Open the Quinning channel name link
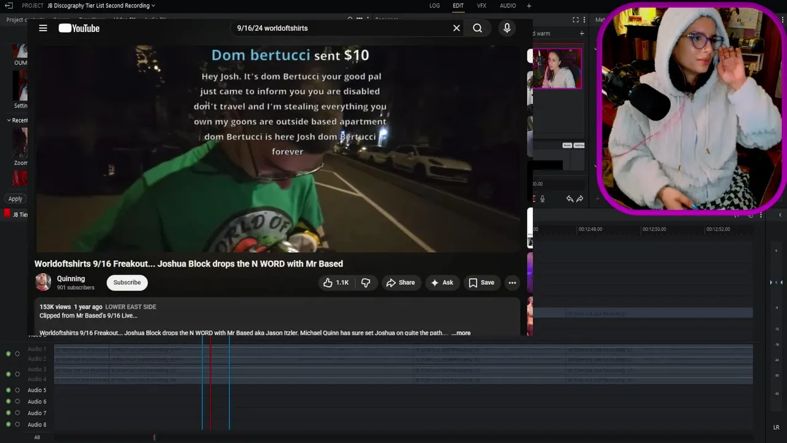 tap(71, 279)
